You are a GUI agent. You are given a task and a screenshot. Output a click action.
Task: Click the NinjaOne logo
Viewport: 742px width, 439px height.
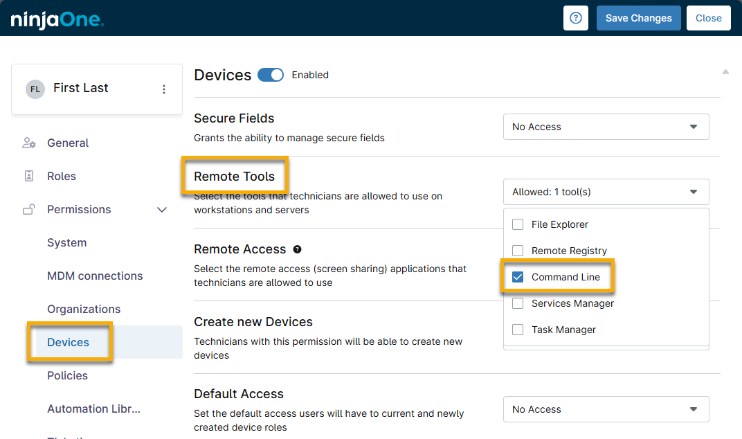(x=57, y=19)
